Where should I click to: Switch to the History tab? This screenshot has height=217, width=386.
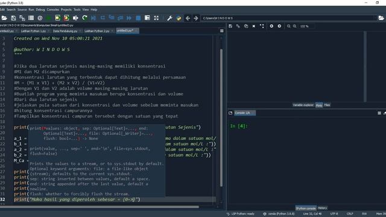click(323, 208)
